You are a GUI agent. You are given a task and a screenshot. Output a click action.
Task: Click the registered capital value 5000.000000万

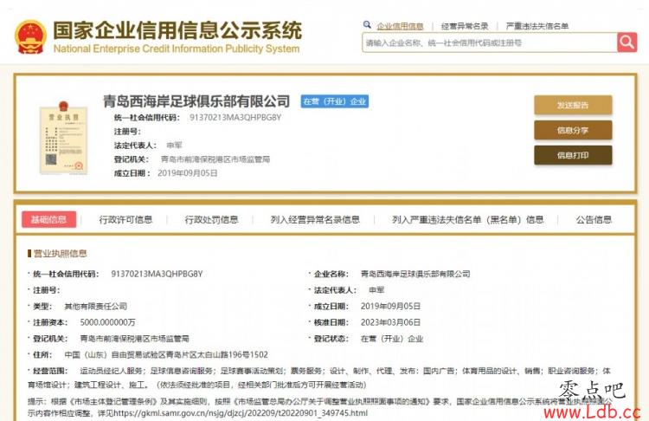click(107, 322)
